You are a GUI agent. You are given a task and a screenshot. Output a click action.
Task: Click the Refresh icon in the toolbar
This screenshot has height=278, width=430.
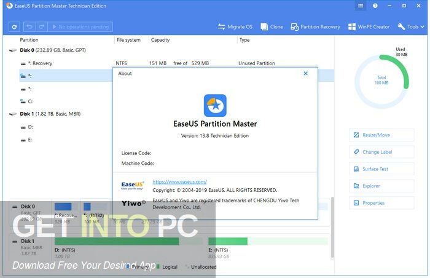[x=14, y=26]
